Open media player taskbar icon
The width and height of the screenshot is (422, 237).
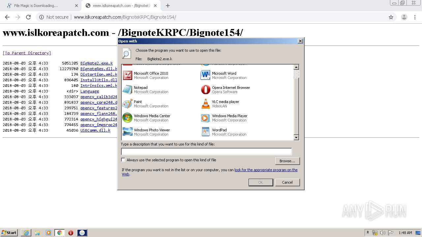48,233
